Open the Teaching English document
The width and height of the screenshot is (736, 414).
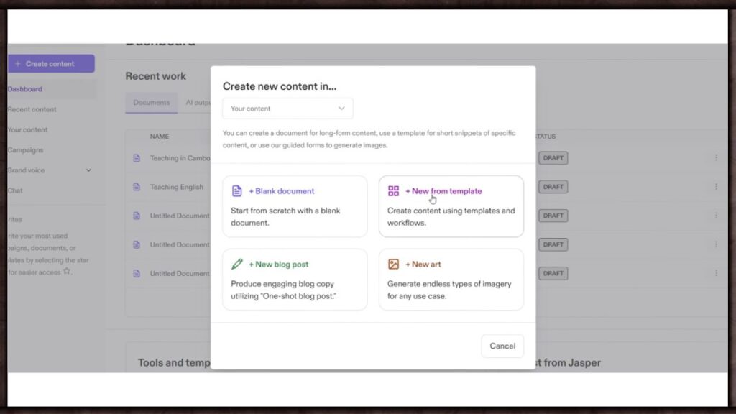[177, 187]
